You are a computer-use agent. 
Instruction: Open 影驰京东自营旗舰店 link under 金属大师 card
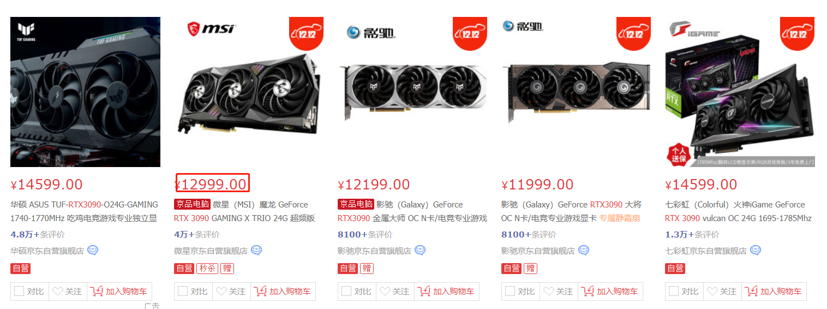[x=374, y=251]
